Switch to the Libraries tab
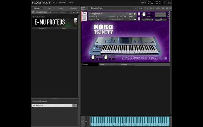The width and height of the screenshot is (203, 127). tap(37, 8)
